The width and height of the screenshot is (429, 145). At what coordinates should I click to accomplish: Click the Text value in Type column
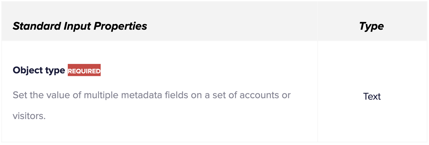(x=372, y=96)
